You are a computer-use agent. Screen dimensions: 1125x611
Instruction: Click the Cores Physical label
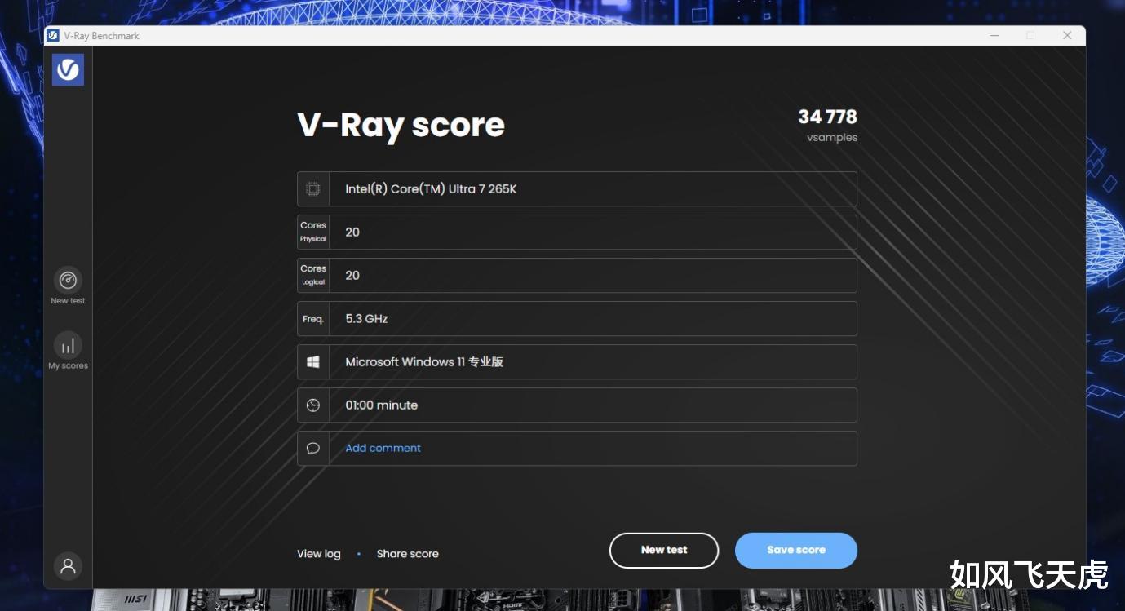pos(313,232)
